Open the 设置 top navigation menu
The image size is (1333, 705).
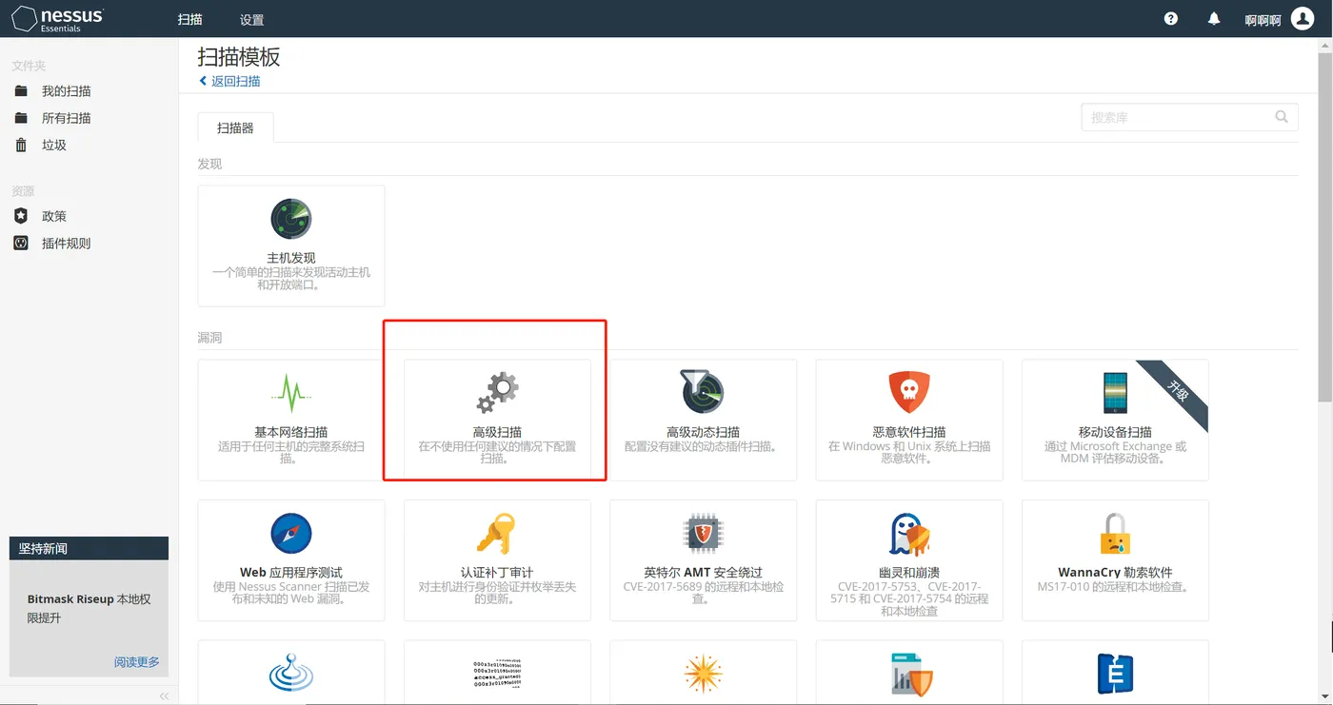(x=251, y=20)
